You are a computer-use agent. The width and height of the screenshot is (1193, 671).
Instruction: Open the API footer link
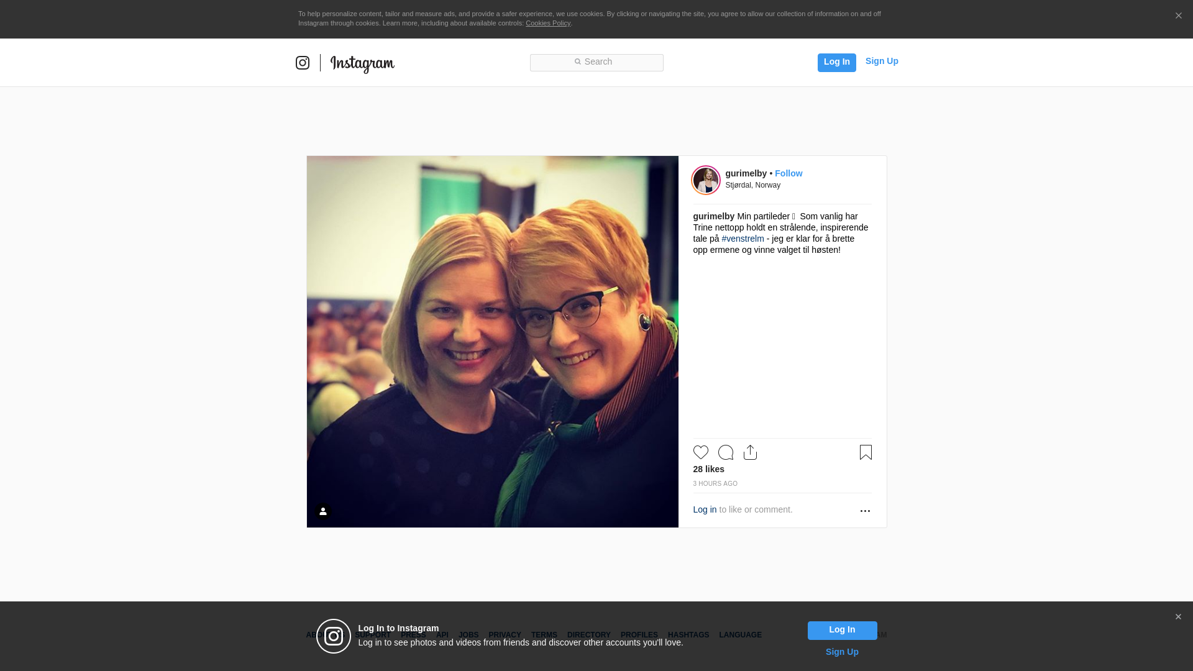coord(442,635)
